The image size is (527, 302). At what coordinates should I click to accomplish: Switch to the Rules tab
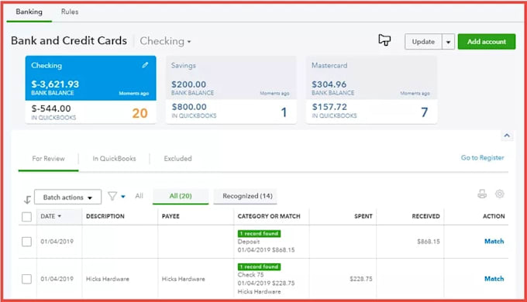click(70, 12)
